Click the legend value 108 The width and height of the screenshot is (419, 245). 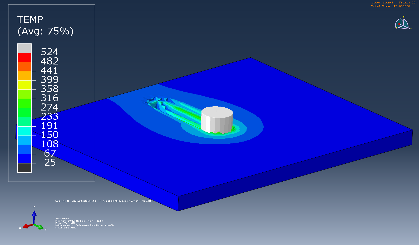[x=50, y=144]
